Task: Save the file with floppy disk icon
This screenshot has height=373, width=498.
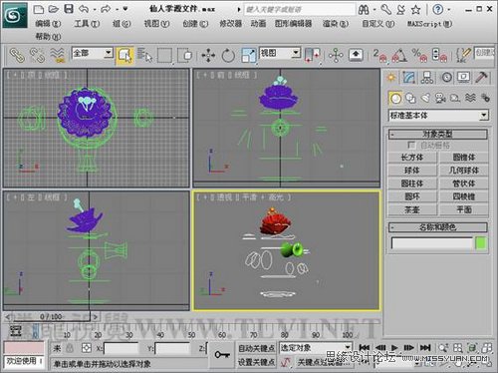Action: click(69, 9)
